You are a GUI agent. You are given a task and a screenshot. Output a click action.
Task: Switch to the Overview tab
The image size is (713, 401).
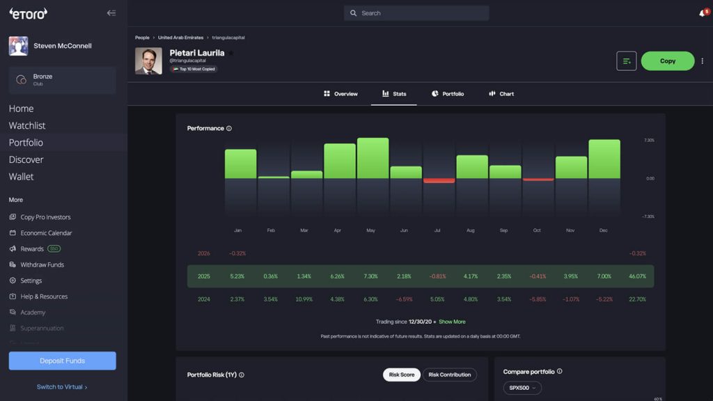coord(340,94)
